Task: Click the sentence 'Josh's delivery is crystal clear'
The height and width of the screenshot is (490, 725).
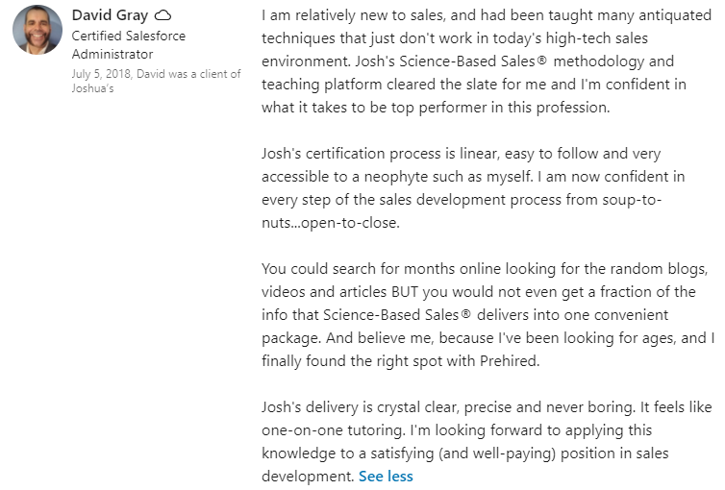Action: tap(404, 406)
